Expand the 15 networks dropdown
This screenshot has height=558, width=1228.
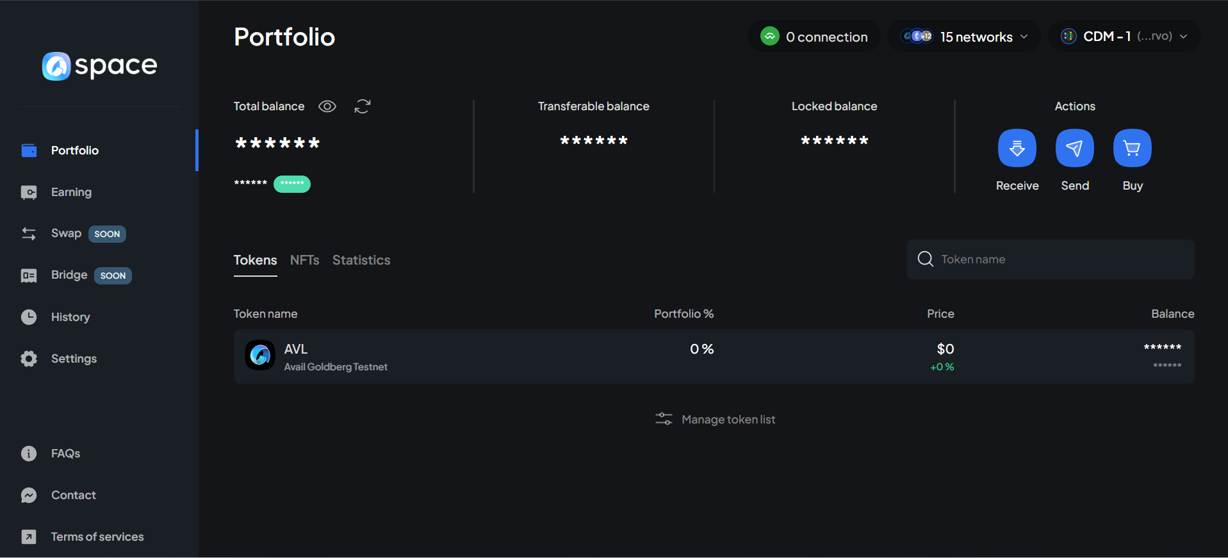pyautogui.click(x=964, y=37)
